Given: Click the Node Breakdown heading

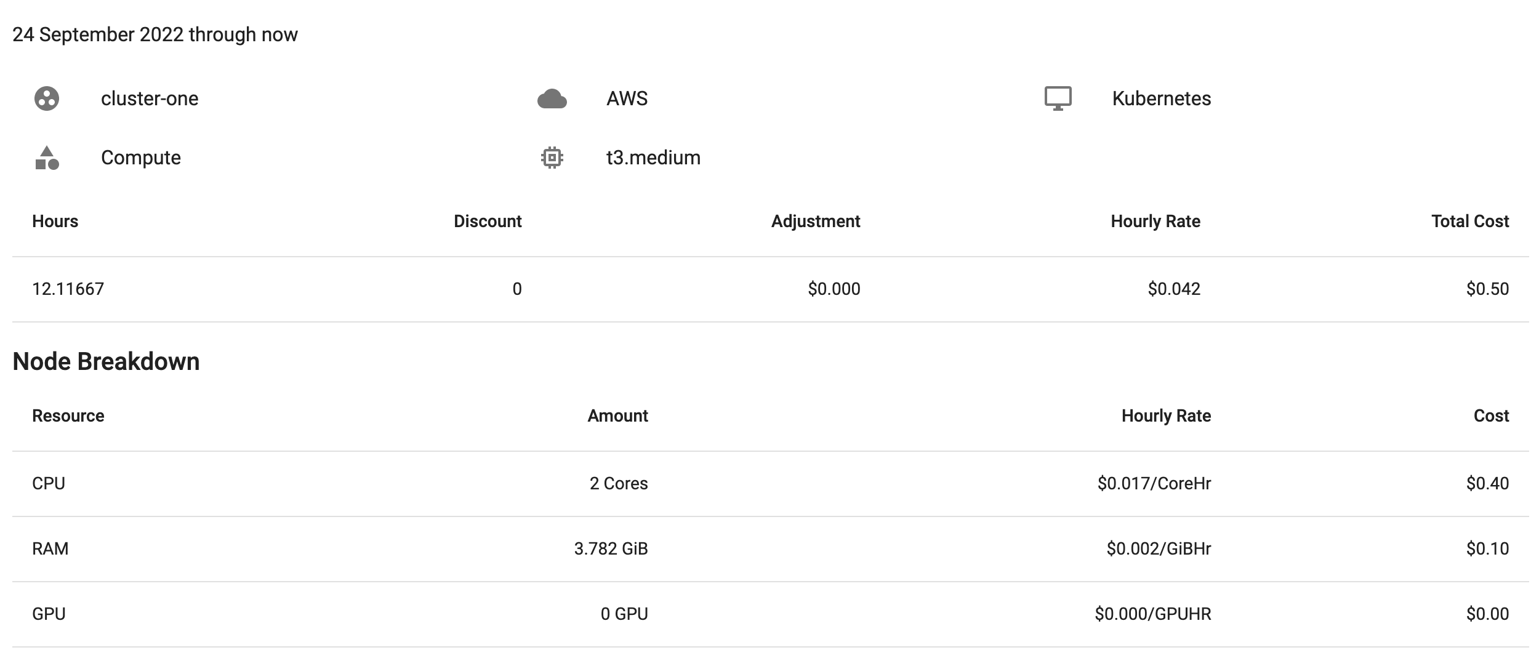Looking at the screenshot, I should [106, 361].
